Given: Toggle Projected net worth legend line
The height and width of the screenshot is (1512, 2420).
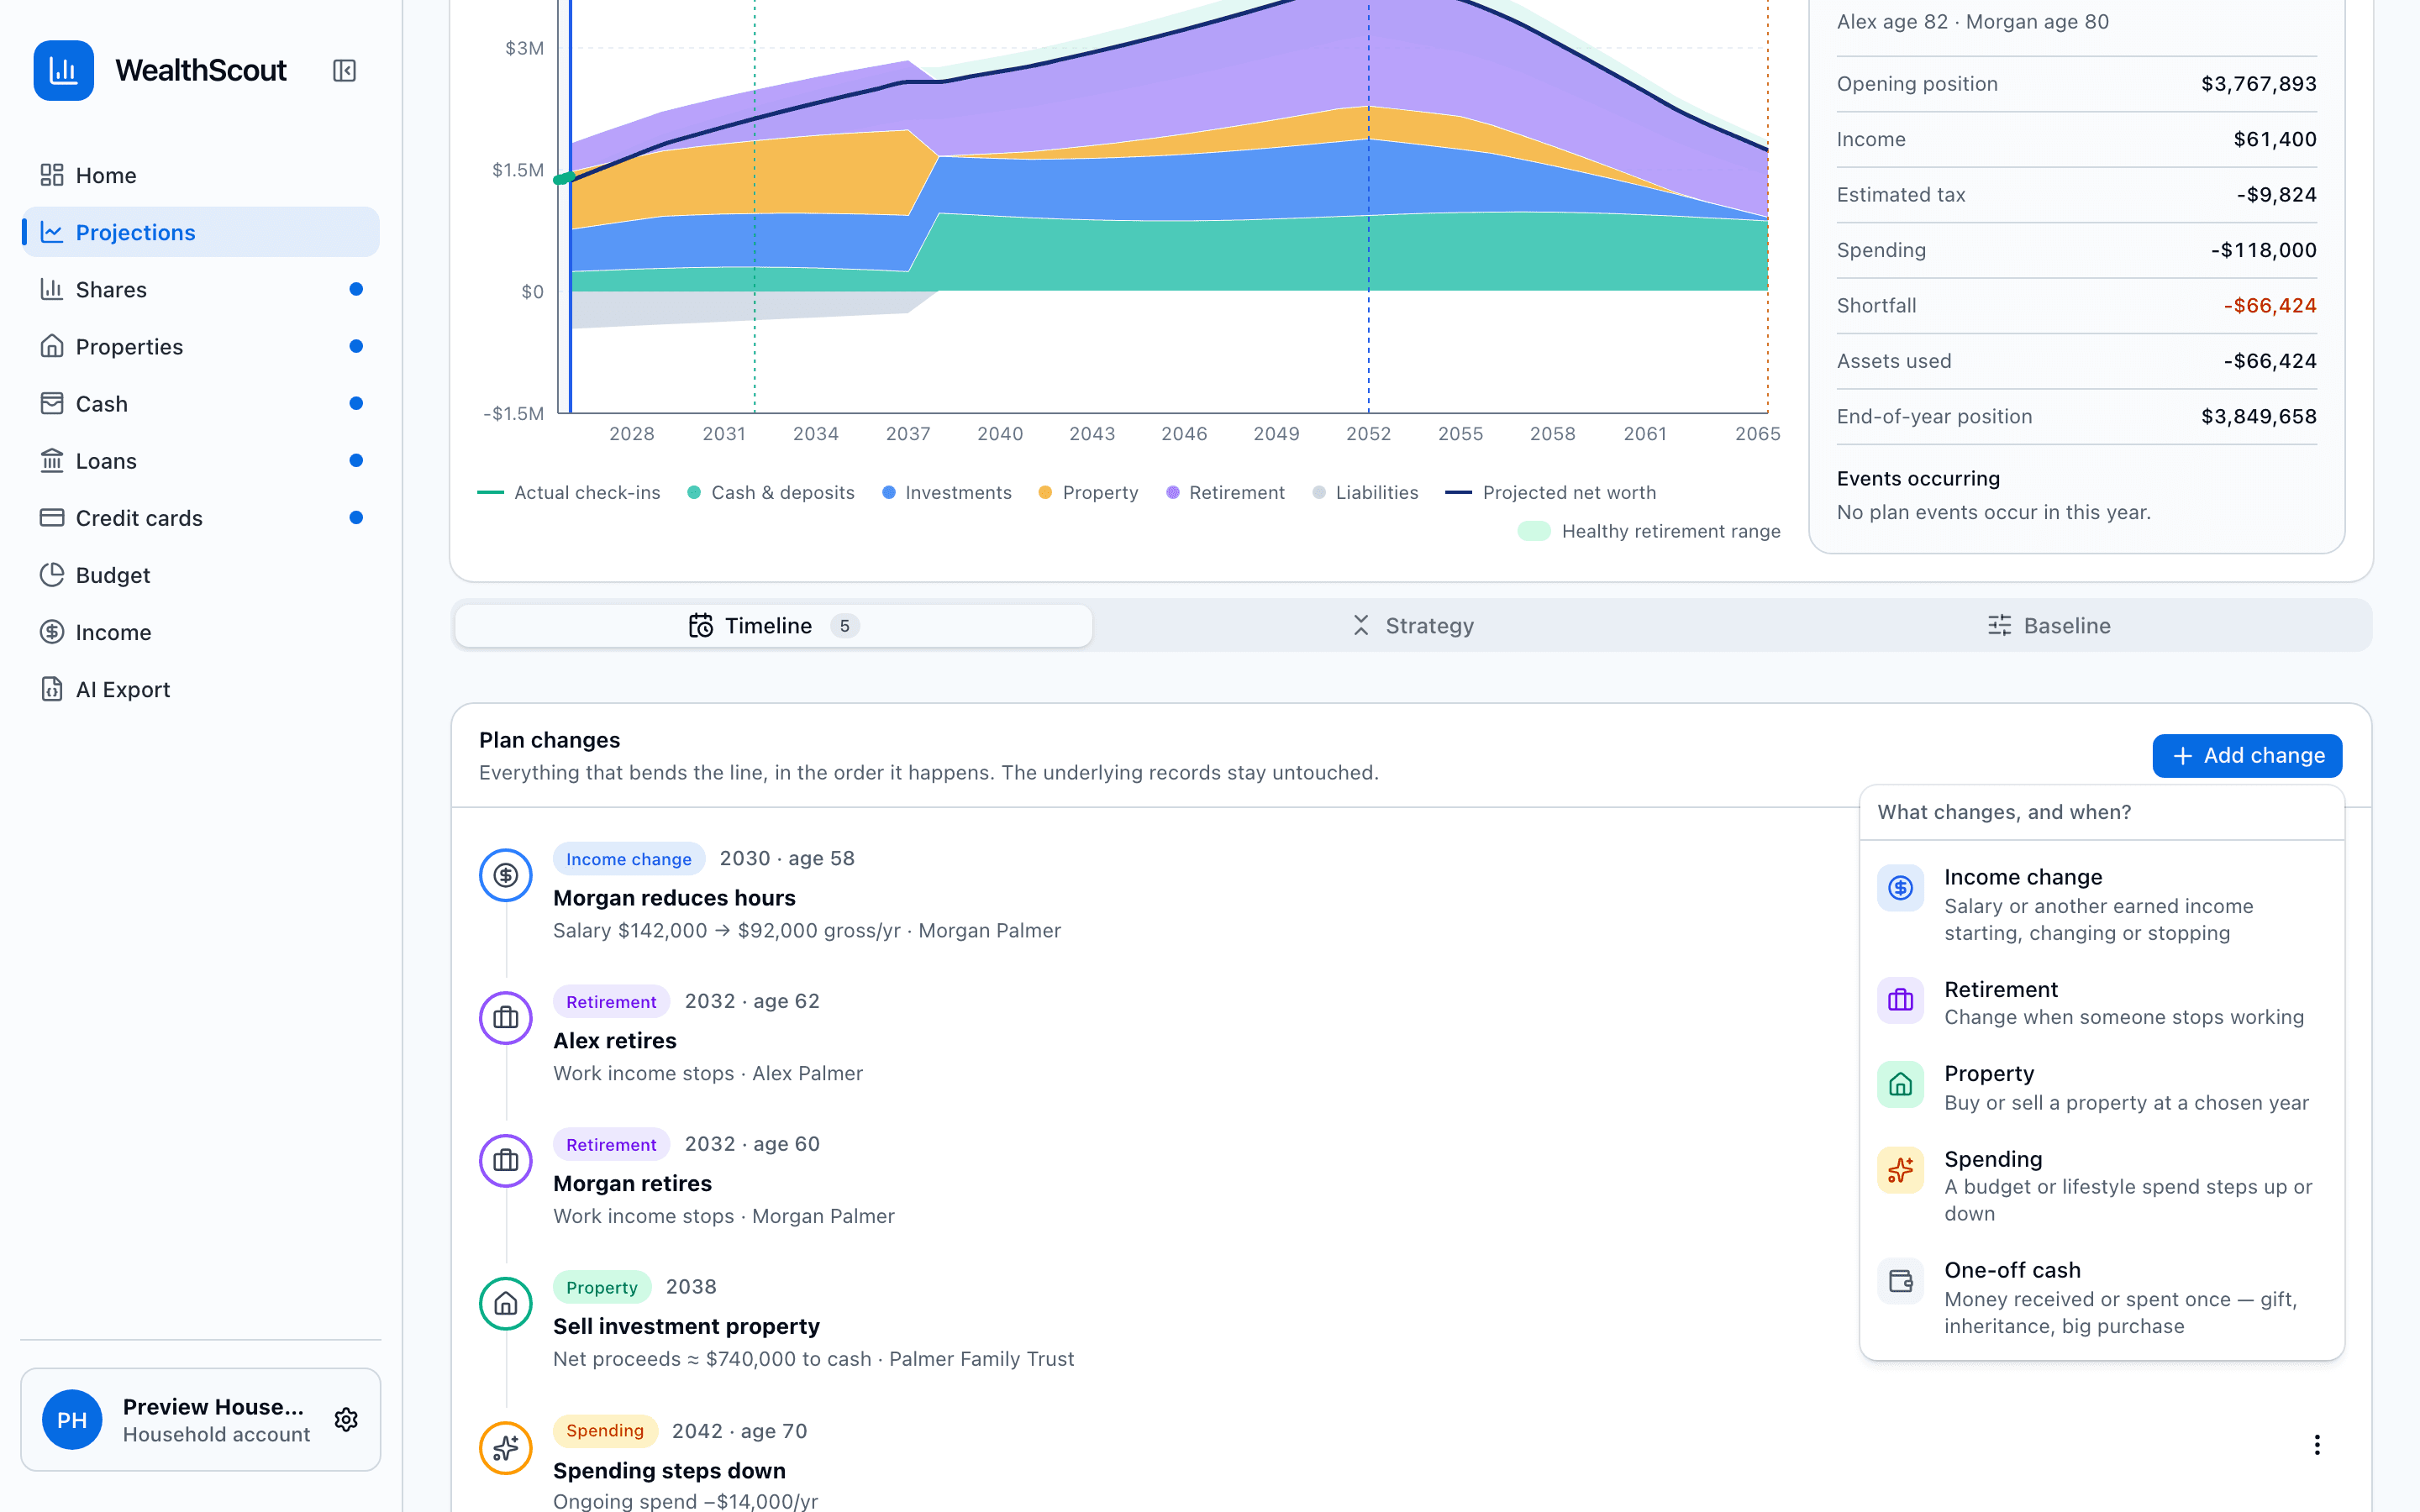Looking at the screenshot, I should coord(1551,492).
